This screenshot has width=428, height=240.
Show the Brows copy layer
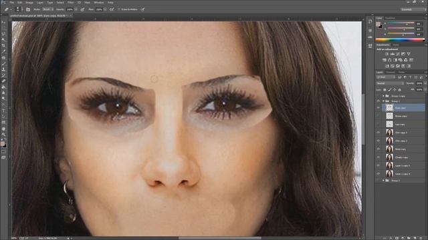[x=378, y=116]
